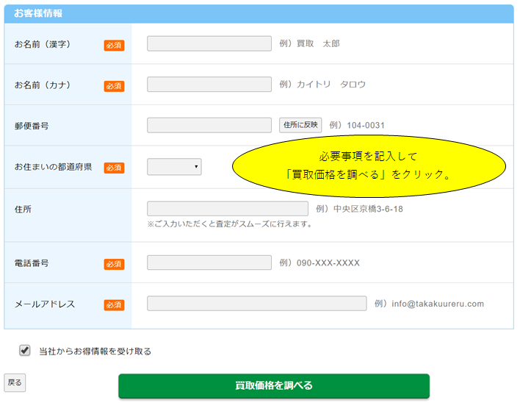The height and width of the screenshot is (403, 520).
Task: Click the example text 例）中央区京橋3-6-18
Action: pos(359,209)
